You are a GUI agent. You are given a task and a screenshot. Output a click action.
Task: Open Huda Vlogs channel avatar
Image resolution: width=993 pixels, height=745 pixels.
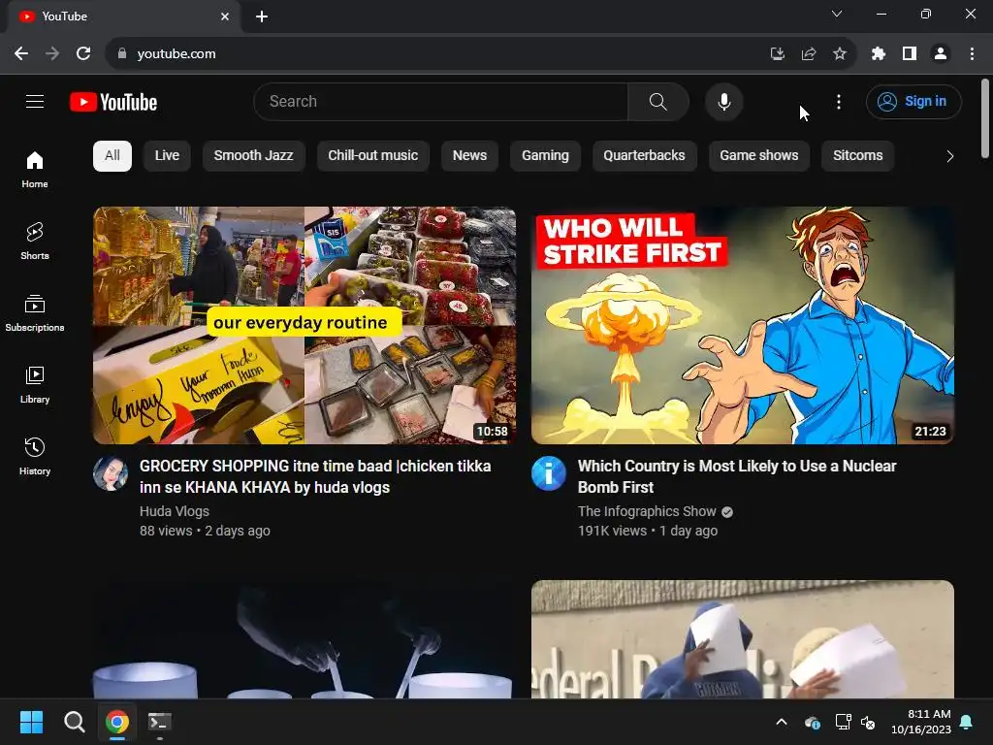click(x=111, y=472)
